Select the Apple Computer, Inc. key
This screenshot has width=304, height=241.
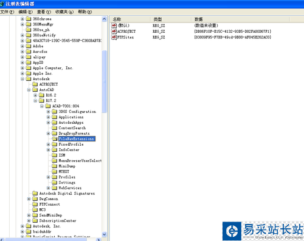coord(53,68)
